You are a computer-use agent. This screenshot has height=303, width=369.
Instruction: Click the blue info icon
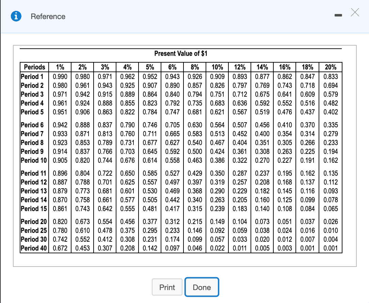pyautogui.click(x=16, y=16)
